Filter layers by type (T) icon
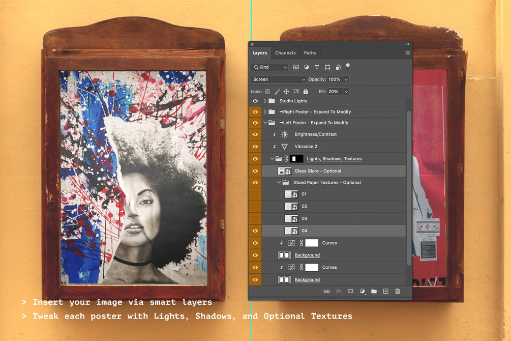The width and height of the screenshot is (511, 341). point(317,67)
